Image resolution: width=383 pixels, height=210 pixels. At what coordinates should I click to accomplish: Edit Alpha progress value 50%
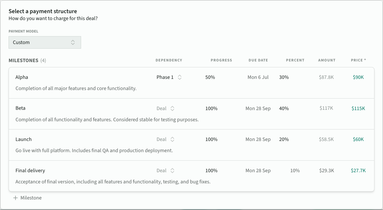coord(210,77)
